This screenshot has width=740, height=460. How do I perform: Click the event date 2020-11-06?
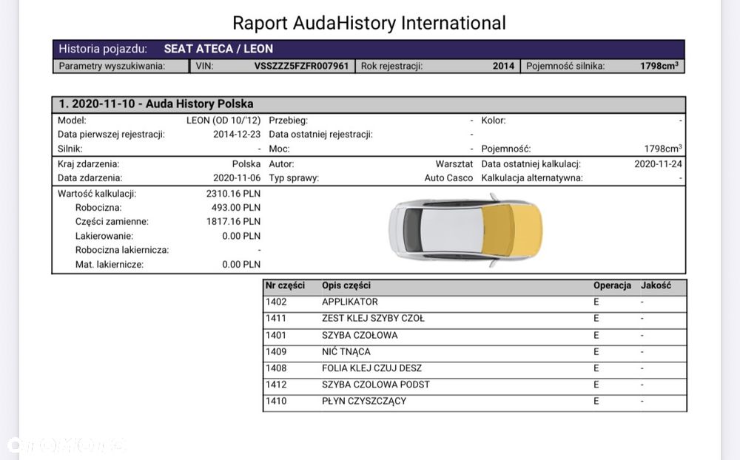[x=237, y=178]
